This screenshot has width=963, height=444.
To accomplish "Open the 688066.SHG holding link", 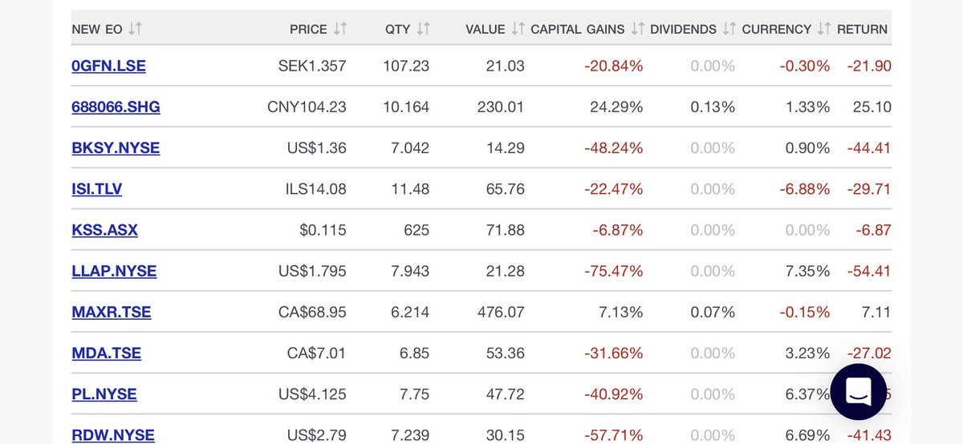I will click(116, 107).
